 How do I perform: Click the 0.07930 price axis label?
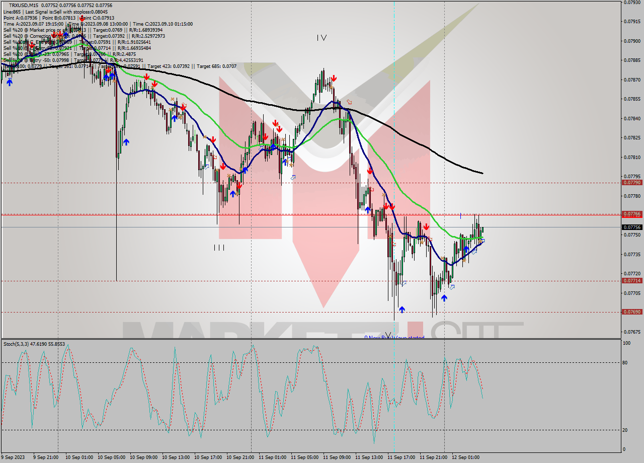(632, 2)
